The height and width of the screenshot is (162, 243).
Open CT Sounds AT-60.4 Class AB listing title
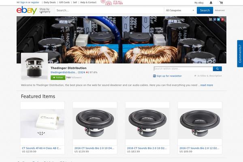41,148
